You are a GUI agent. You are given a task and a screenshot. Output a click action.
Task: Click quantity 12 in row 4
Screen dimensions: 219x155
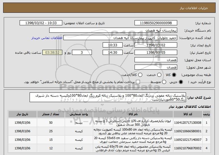click(51, 148)
